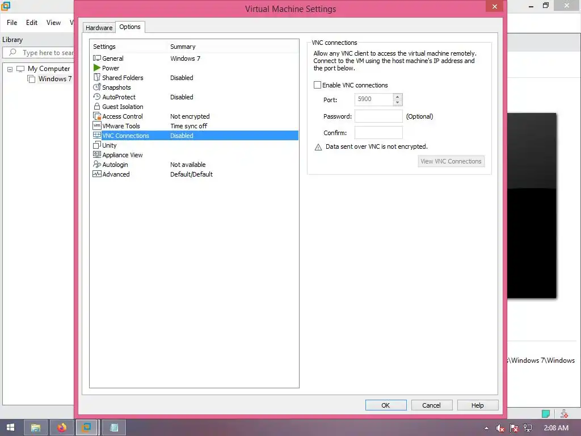Viewport: 581px width, 436px height.
Task: Click the Snapshots clock icon
Action: (96, 87)
